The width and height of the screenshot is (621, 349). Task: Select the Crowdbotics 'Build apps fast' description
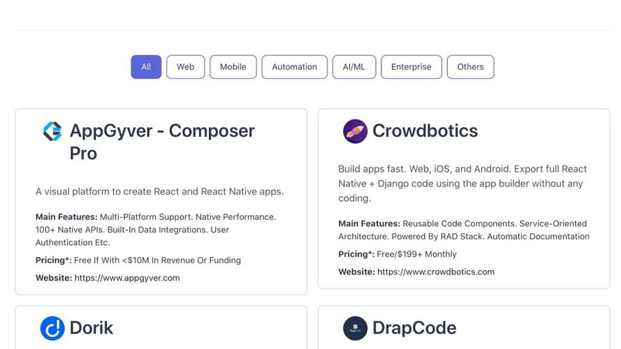point(462,184)
